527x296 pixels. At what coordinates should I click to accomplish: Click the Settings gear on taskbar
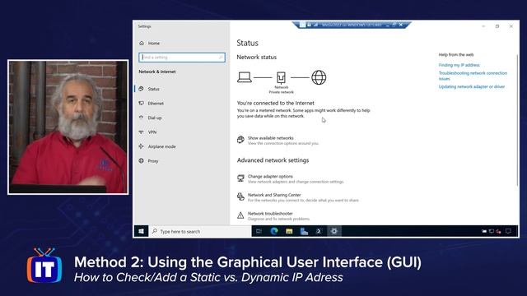334,231
